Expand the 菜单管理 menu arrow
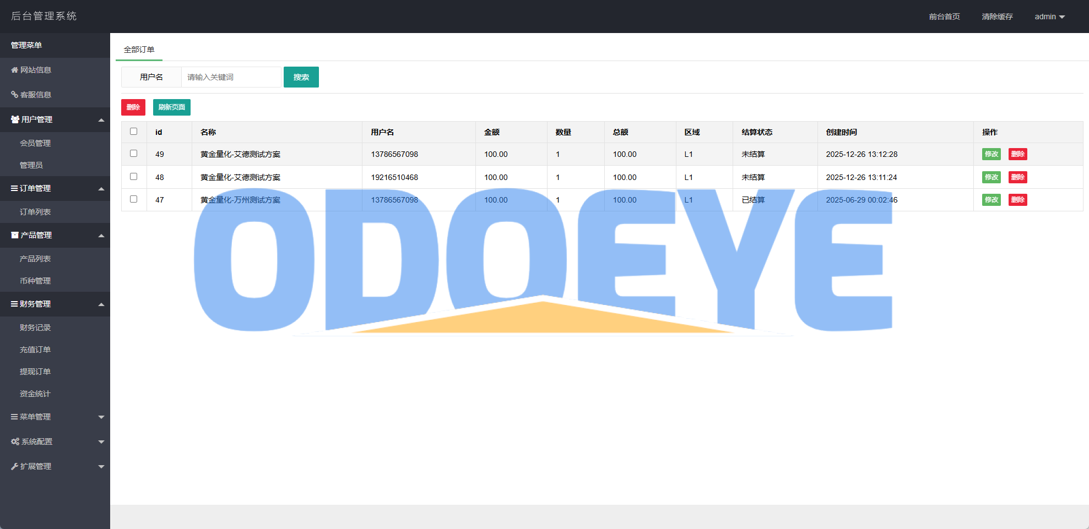Image resolution: width=1089 pixels, height=529 pixels. 101,417
